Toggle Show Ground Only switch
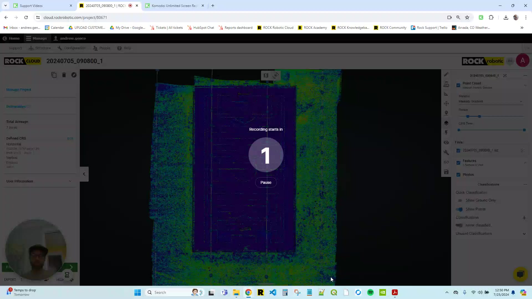The height and width of the screenshot is (299, 532). (460, 200)
